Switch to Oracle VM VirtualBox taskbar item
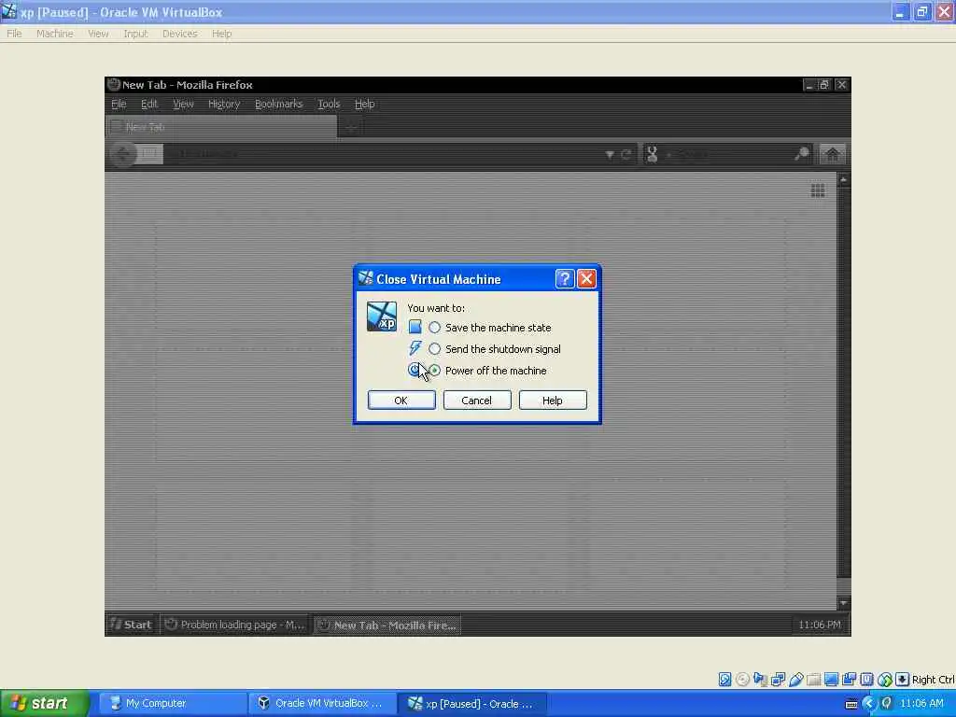Screen dimensions: 956x717 click(x=322, y=704)
